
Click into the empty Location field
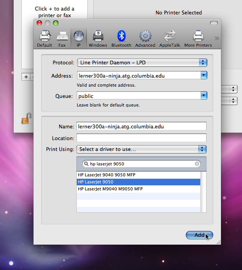[x=141, y=138]
